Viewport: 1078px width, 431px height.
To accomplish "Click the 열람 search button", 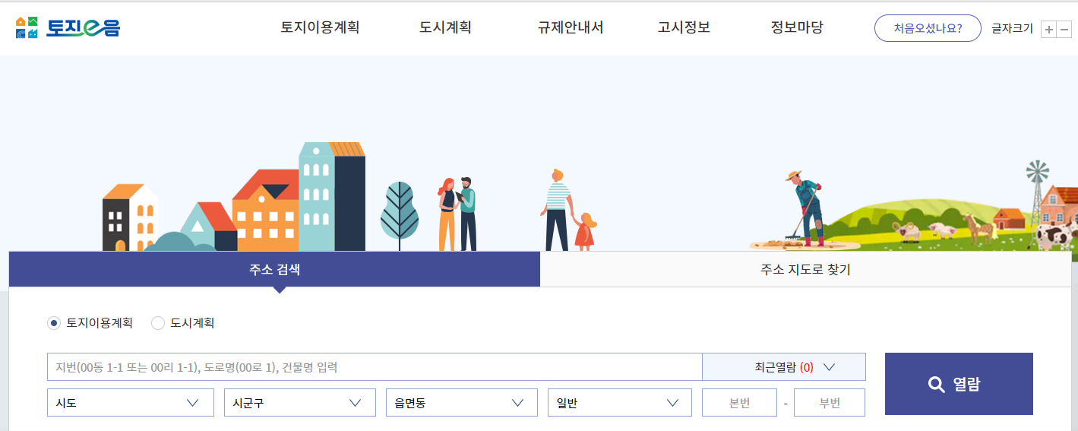I will [959, 384].
